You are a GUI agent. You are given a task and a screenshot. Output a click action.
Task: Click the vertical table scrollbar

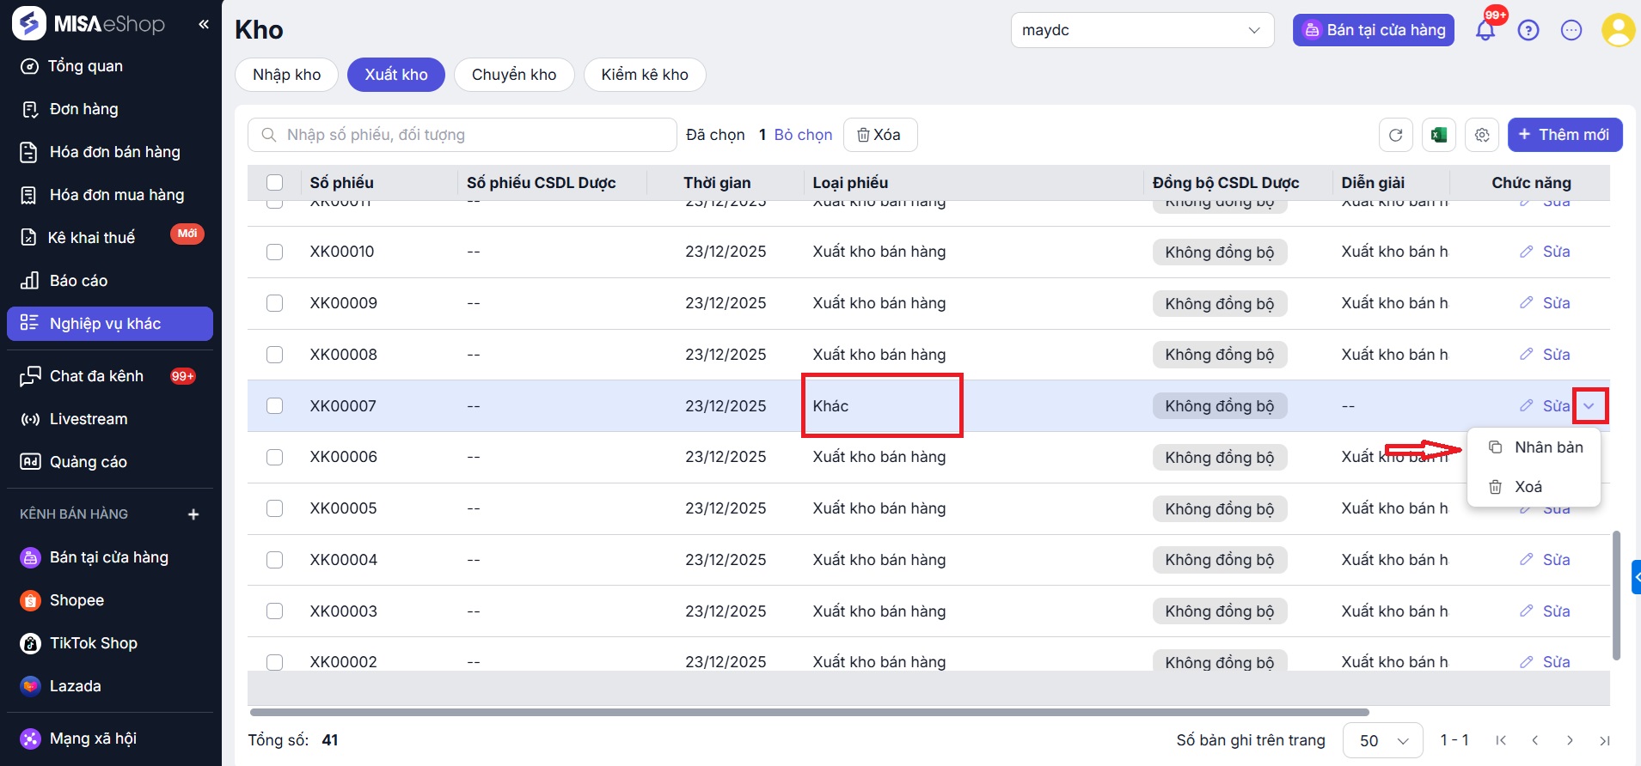(1616, 595)
